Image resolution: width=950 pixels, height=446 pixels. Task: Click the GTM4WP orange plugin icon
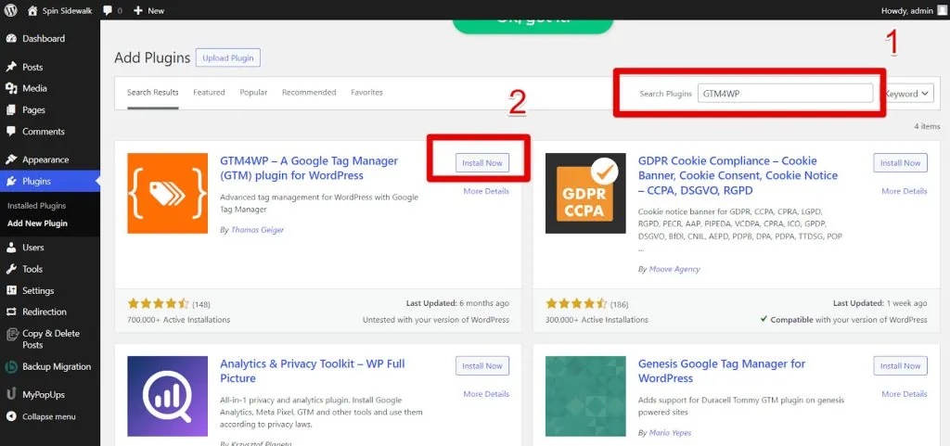tap(167, 194)
